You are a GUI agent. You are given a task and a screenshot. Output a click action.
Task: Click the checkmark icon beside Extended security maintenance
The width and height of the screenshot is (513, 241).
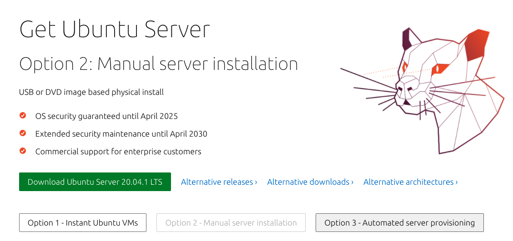point(23,133)
